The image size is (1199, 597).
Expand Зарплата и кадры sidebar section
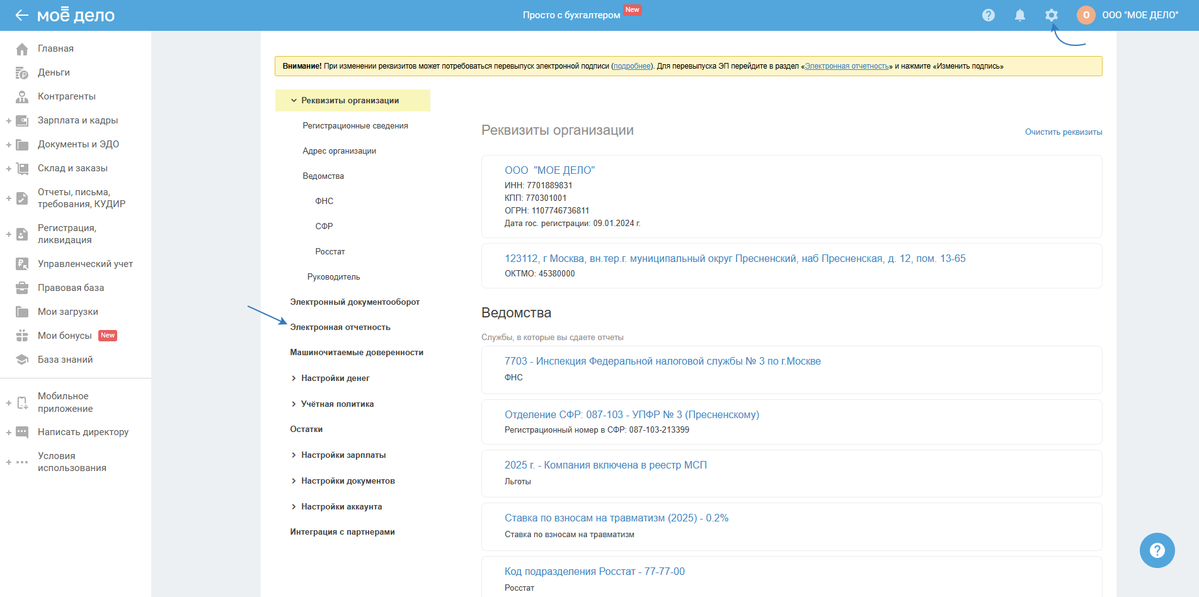coord(9,120)
